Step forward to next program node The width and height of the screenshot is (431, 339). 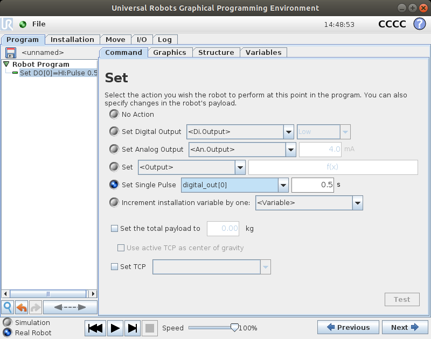pos(133,328)
